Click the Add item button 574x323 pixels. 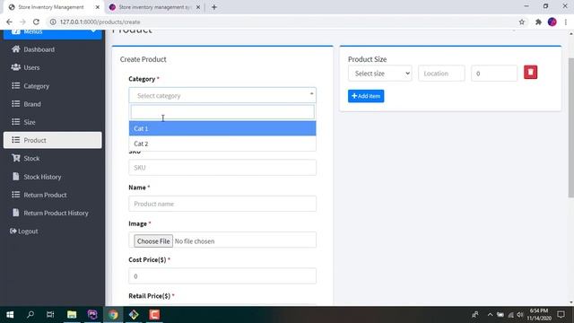click(366, 96)
